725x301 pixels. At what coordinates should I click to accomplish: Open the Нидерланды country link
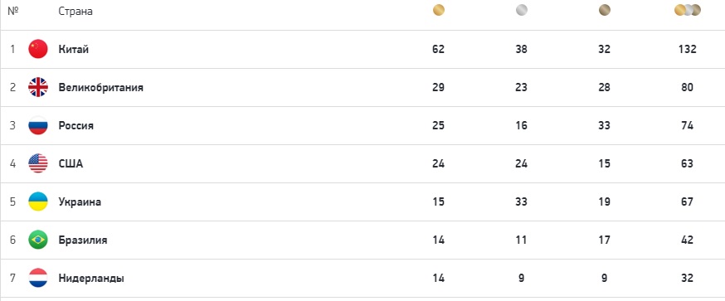91,279
